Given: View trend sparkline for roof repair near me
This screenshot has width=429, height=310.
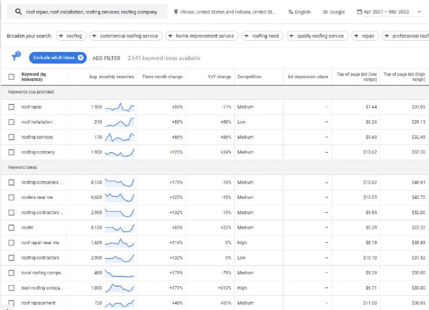Looking at the screenshot, I should coord(120,243).
